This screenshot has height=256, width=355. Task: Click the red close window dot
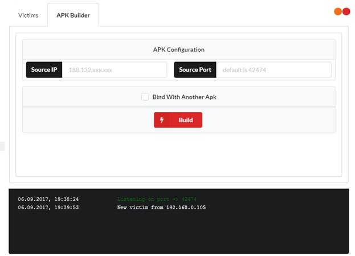click(x=346, y=11)
